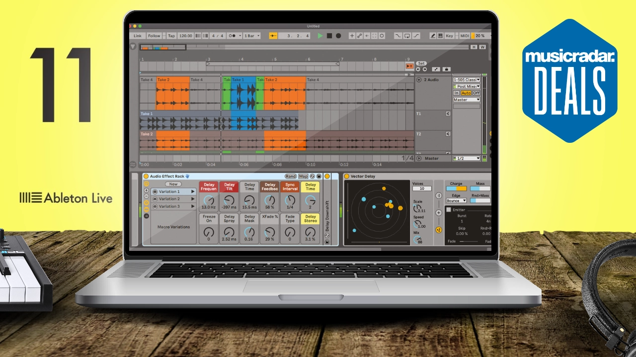Viewport: 636px width, 357px height.
Task: Toggle the Loop switch icon
Action: tap(407, 36)
